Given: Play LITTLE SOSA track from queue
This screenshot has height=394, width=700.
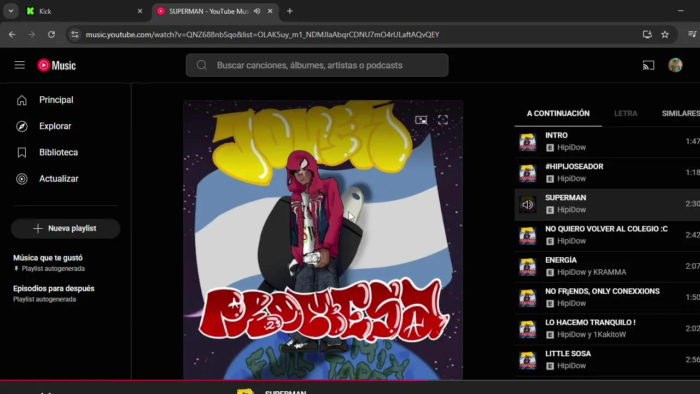Looking at the screenshot, I should [x=607, y=360].
